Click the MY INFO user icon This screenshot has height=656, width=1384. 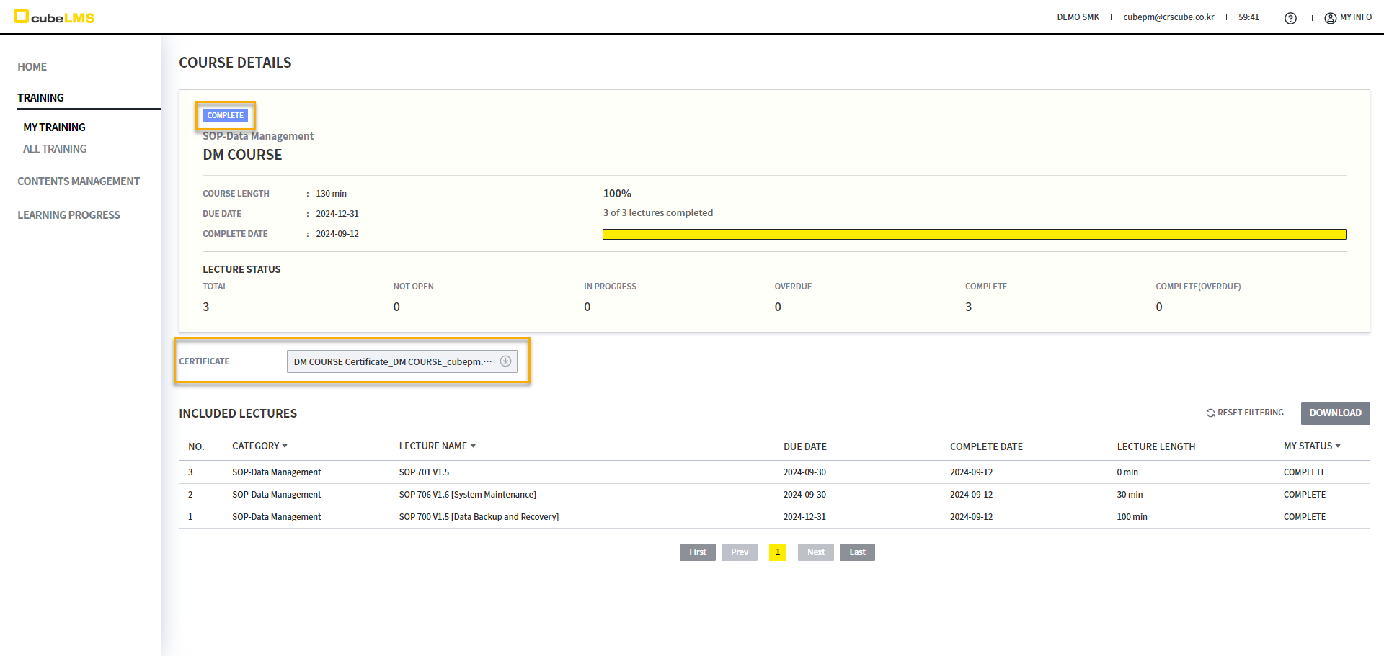click(x=1330, y=18)
